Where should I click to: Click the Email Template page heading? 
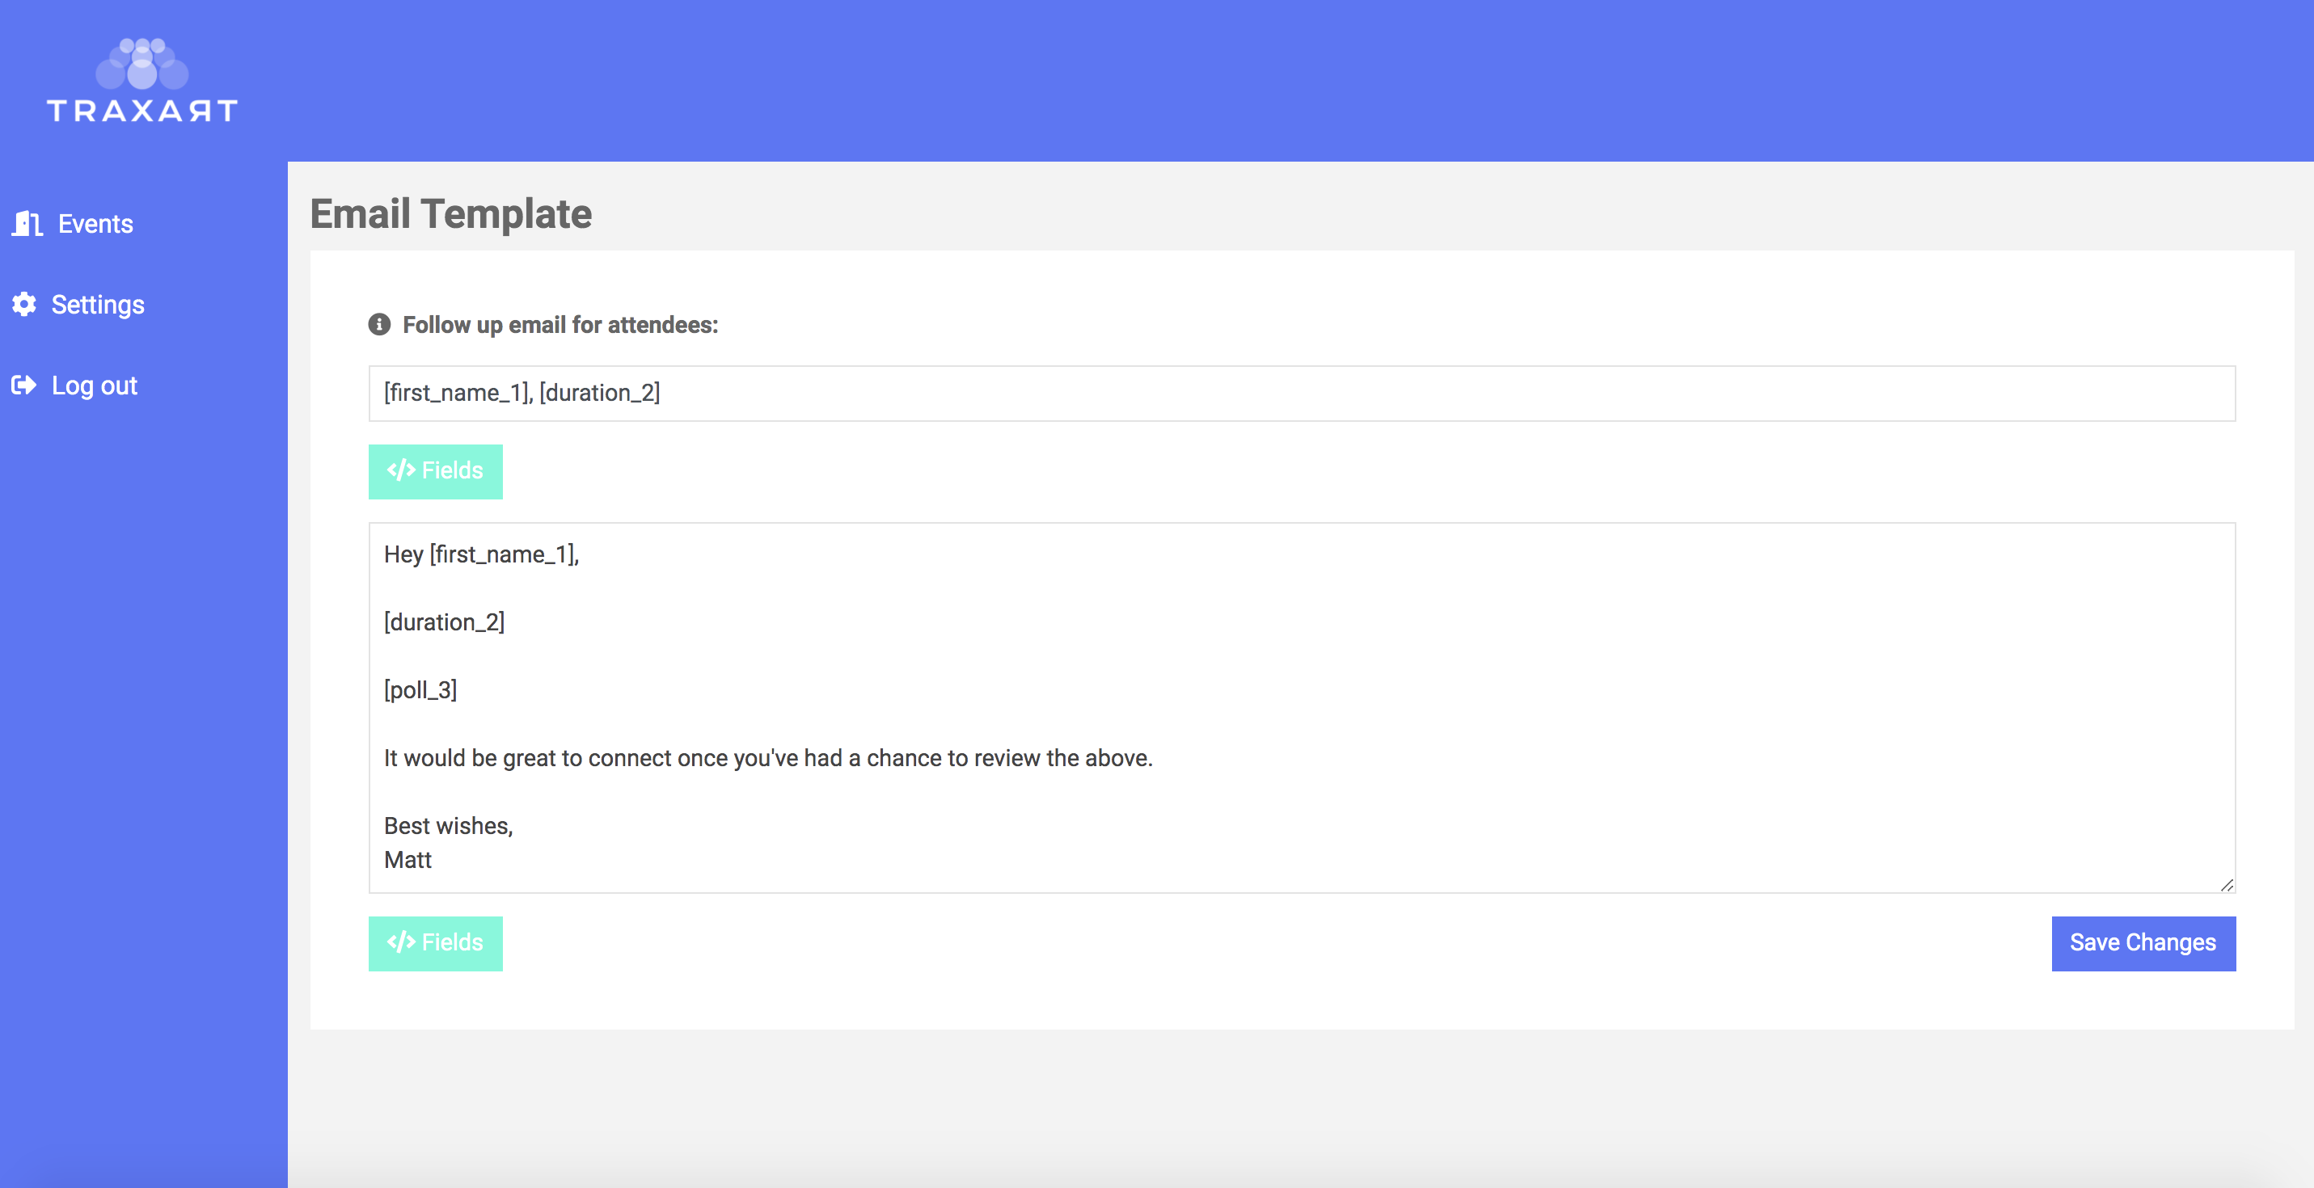coord(451,213)
